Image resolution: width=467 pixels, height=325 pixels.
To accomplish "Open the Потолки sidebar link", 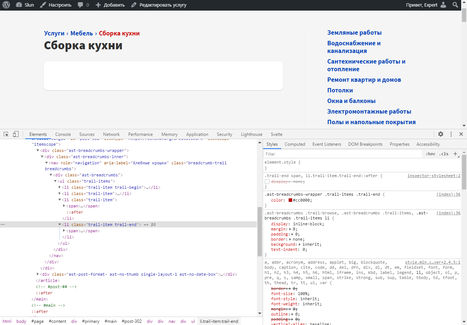I will click(340, 90).
